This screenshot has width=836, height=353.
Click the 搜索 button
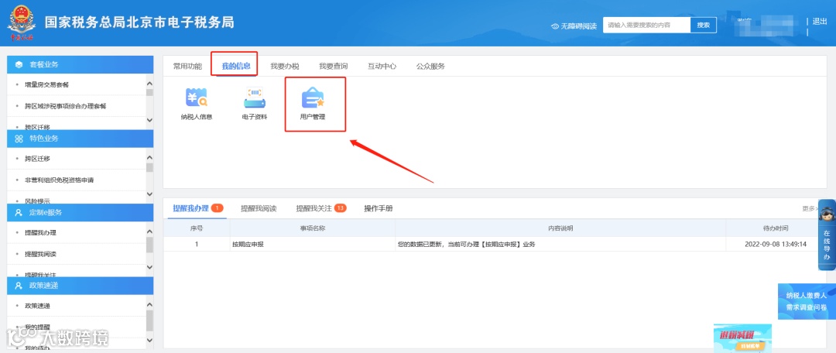point(703,25)
